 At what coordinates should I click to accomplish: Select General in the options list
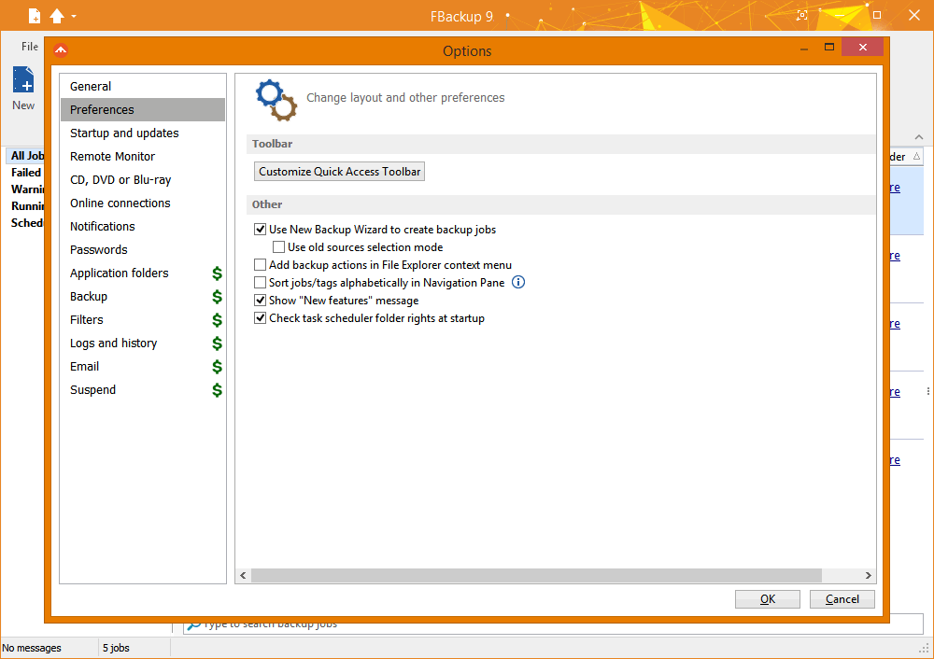coord(143,86)
